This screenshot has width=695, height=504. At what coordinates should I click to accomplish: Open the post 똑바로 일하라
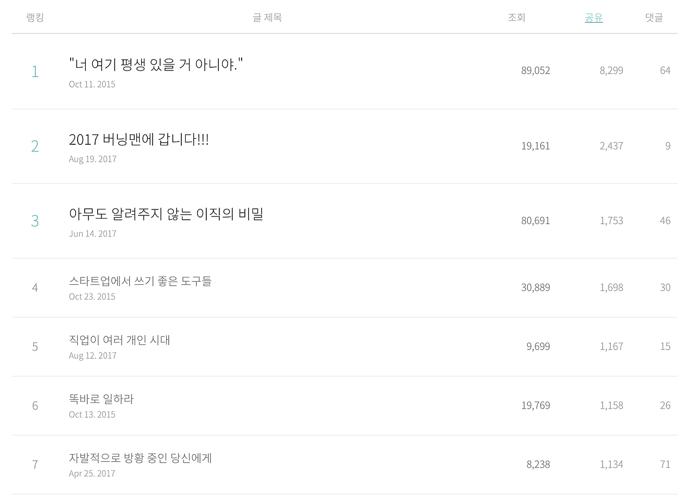102,399
